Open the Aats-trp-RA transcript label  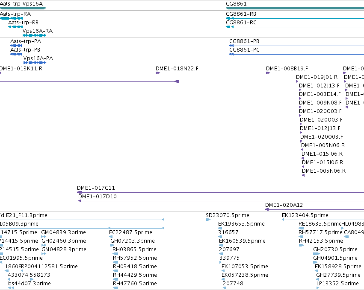pyautogui.click(x=15, y=14)
